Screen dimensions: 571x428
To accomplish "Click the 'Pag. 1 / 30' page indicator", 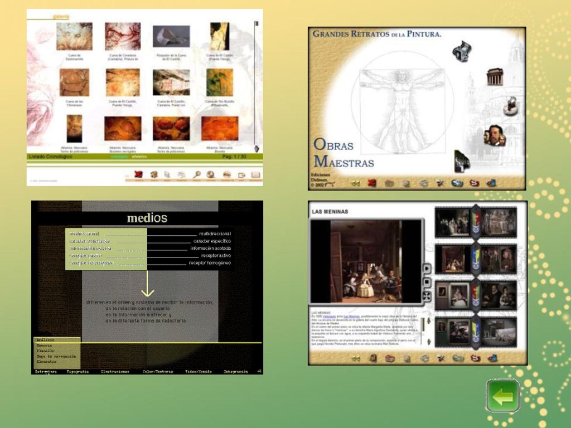I will tap(234, 157).
